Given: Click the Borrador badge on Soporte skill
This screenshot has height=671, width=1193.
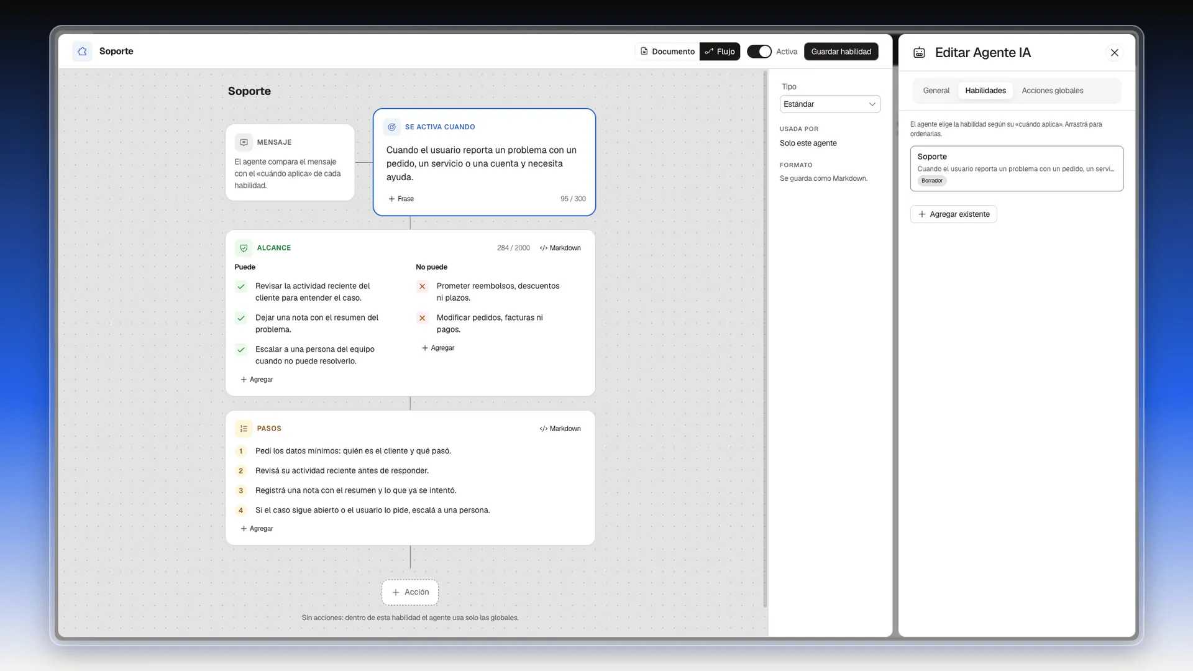Looking at the screenshot, I should [931, 181].
